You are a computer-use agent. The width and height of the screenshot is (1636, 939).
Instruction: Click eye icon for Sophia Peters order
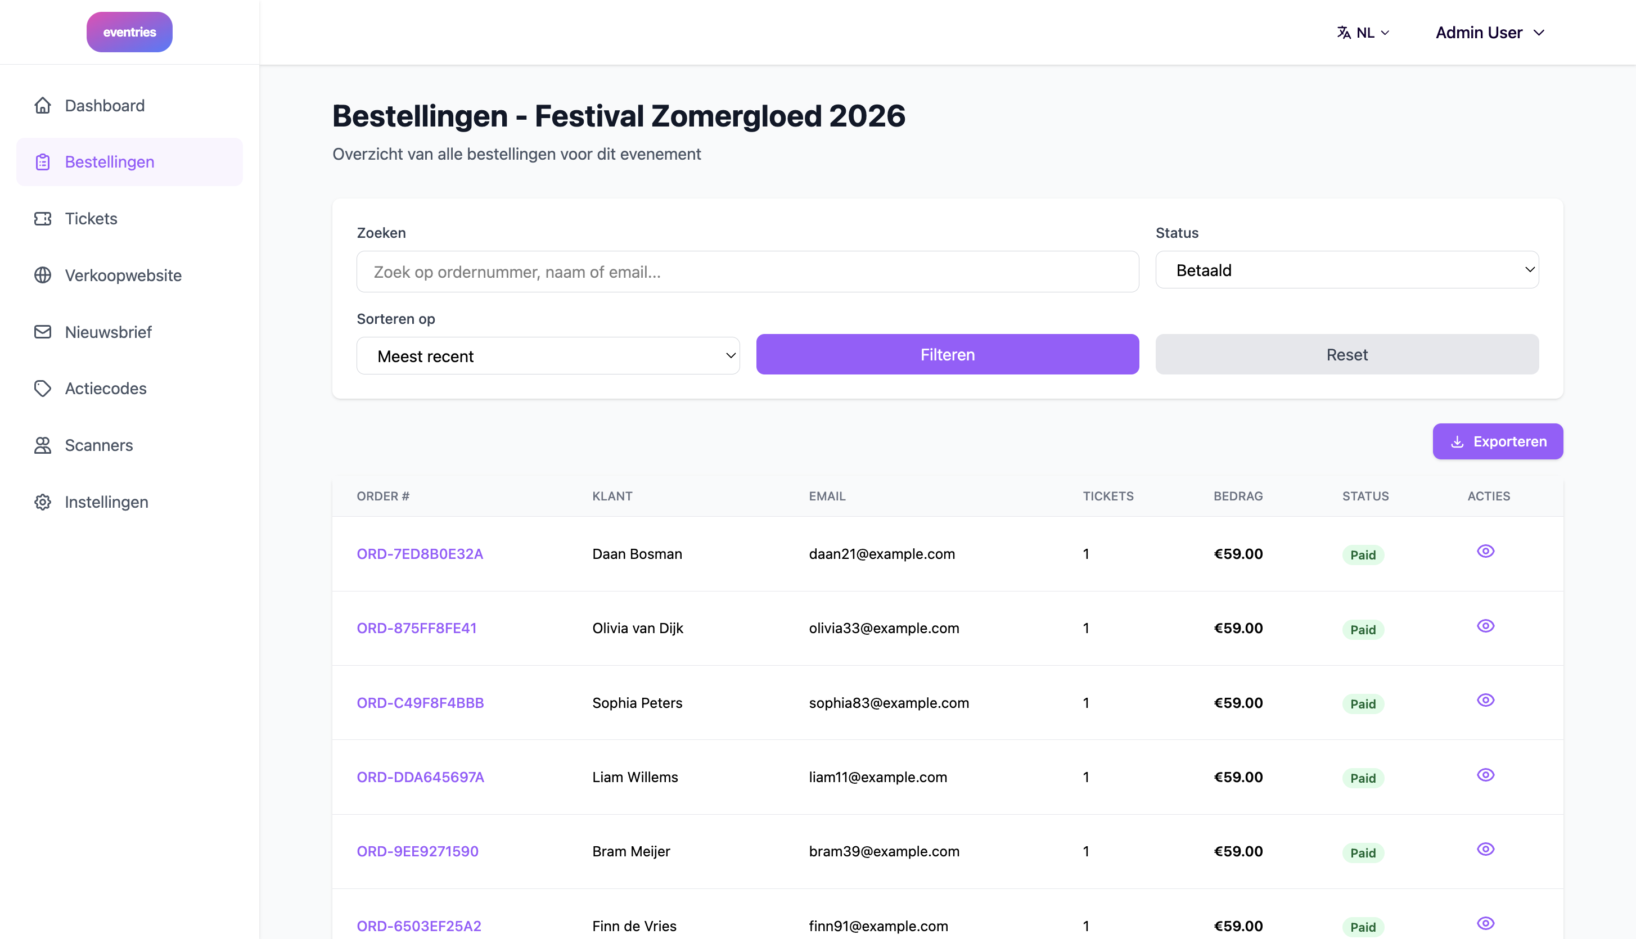(1486, 701)
